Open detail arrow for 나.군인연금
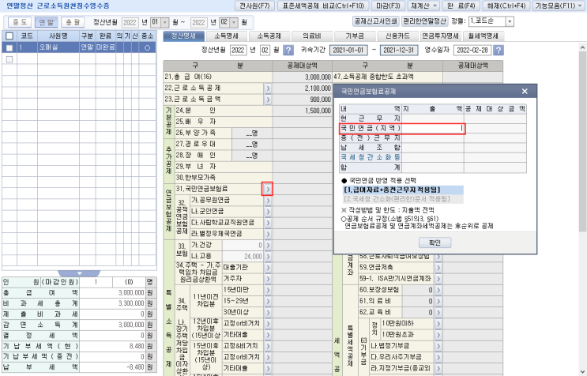 tap(268, 212)
